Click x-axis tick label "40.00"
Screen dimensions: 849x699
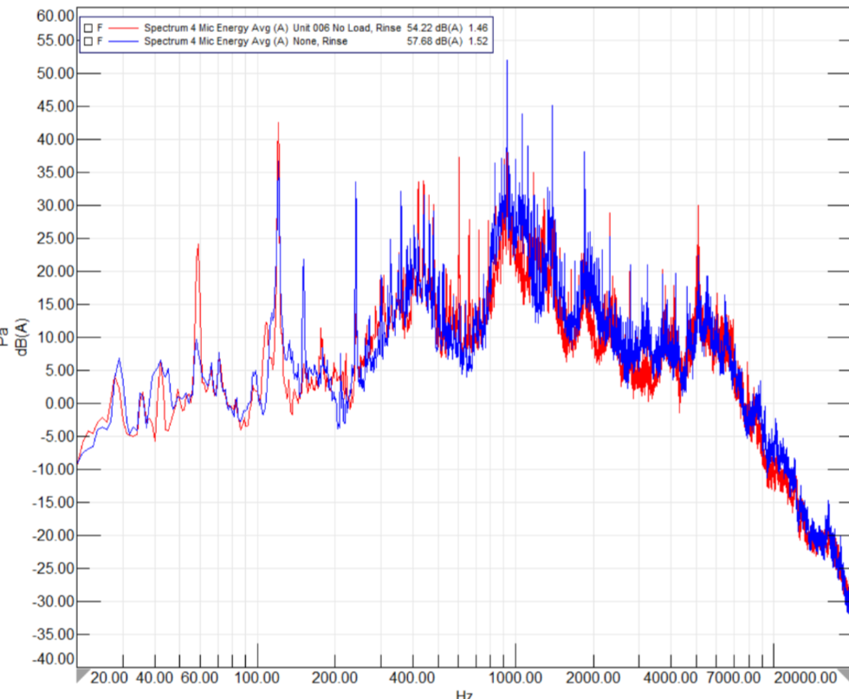154,677
